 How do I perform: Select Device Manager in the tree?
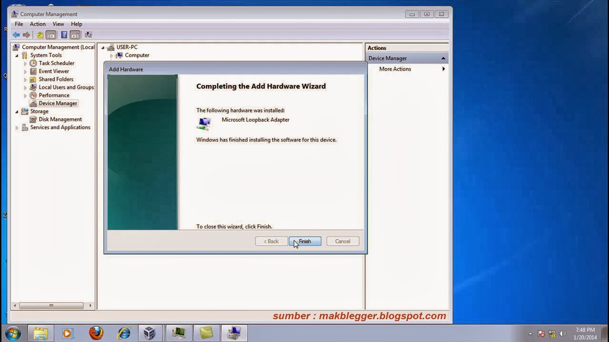(x=58, y=103)
